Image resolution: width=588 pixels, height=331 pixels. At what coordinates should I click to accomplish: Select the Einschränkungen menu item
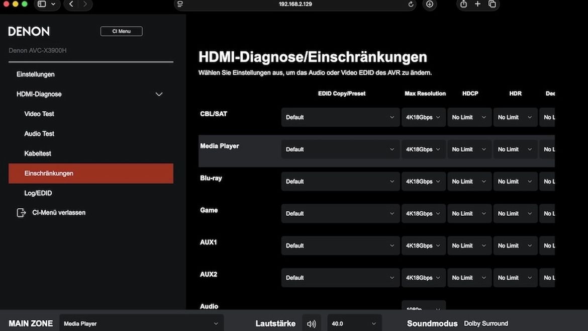[x=91, y=174]
